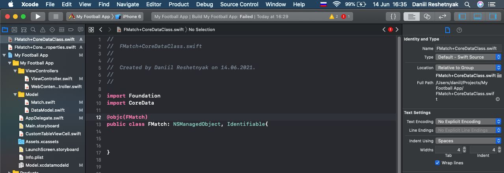Open the Edit menu
Image resolution: width=504 pixels, height=173 pixels.
coord(67,4)
